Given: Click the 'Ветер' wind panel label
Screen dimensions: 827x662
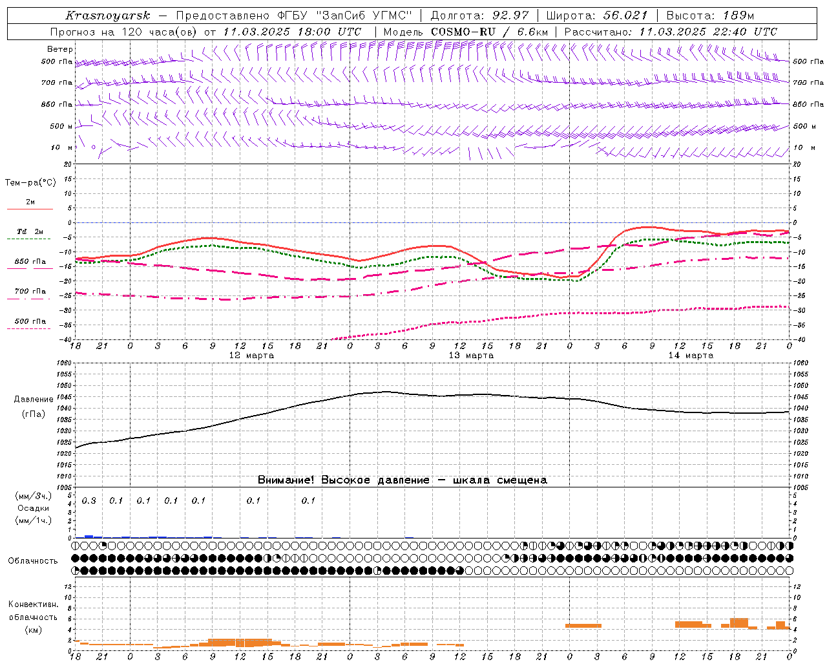Looking at the screenshot, I should [60, 49].
